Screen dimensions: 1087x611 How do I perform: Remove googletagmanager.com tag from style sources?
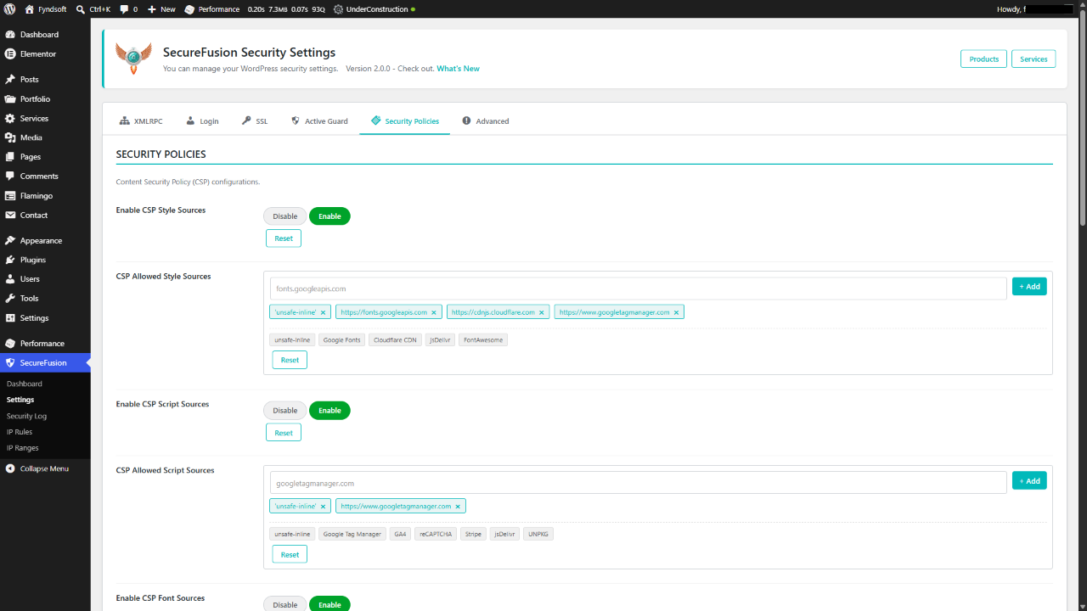[677, 312]
